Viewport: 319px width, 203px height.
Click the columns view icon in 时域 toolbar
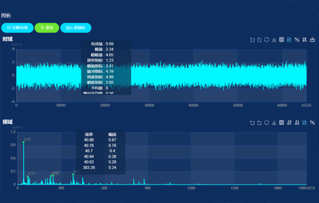coord(281,40)
